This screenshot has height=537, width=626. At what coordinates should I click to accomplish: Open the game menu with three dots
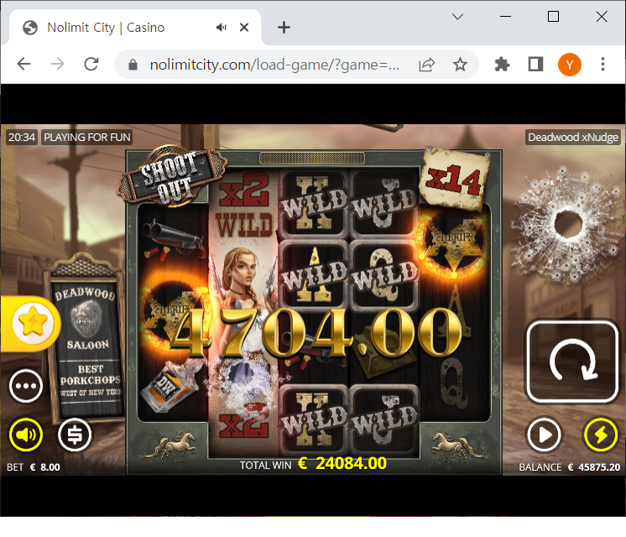click(x=26, y=386)
